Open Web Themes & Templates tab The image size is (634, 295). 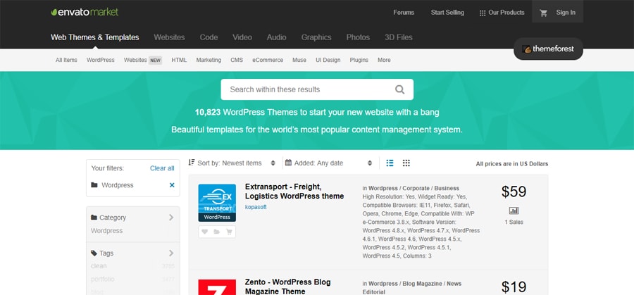95,37
